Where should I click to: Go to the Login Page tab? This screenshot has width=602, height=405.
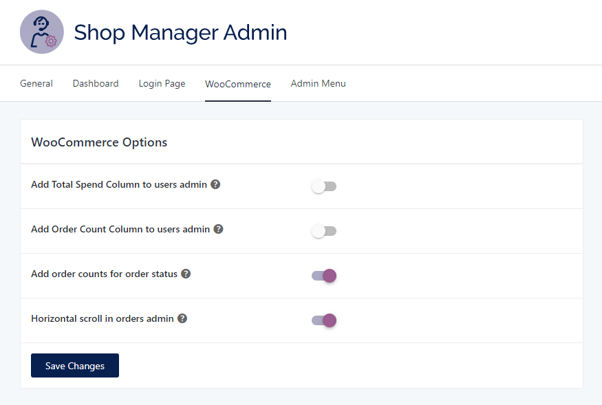[162, 83]
